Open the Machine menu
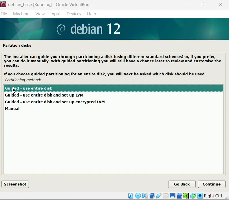 21,14
